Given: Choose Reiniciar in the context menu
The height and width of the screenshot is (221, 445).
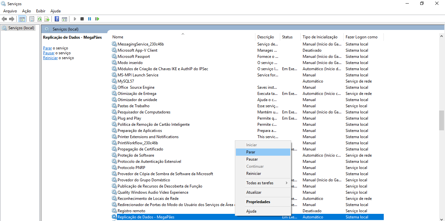Looking at the screenshot, I should [x=263, y=174].
